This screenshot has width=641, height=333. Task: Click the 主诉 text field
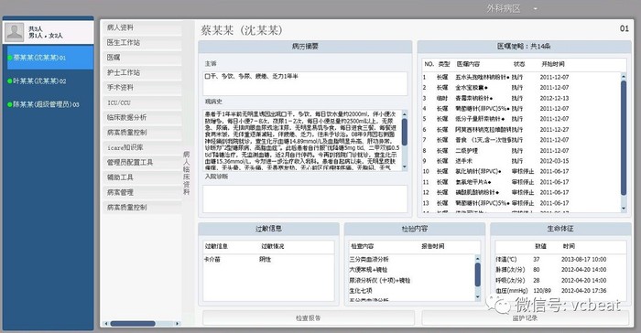click(x=305, y=83)
